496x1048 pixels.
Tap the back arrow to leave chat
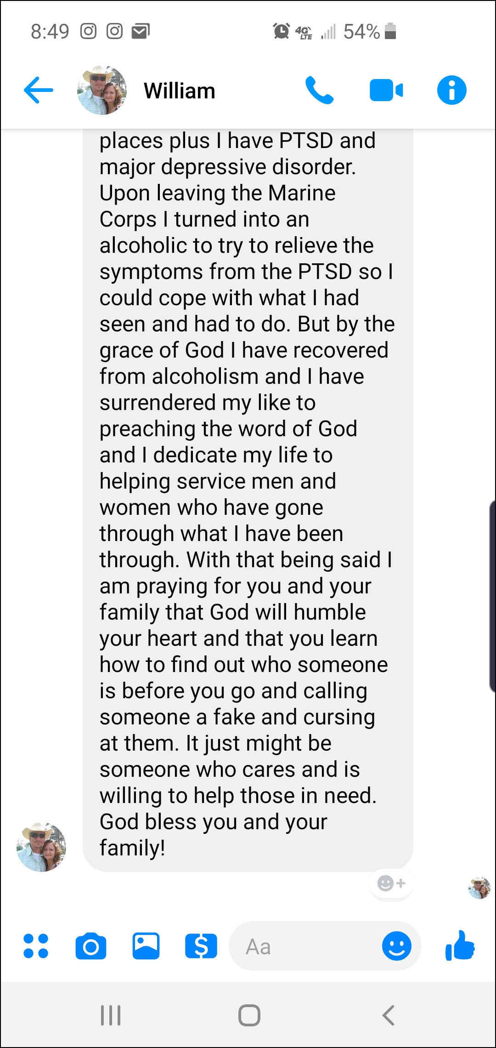coord(39,90)
